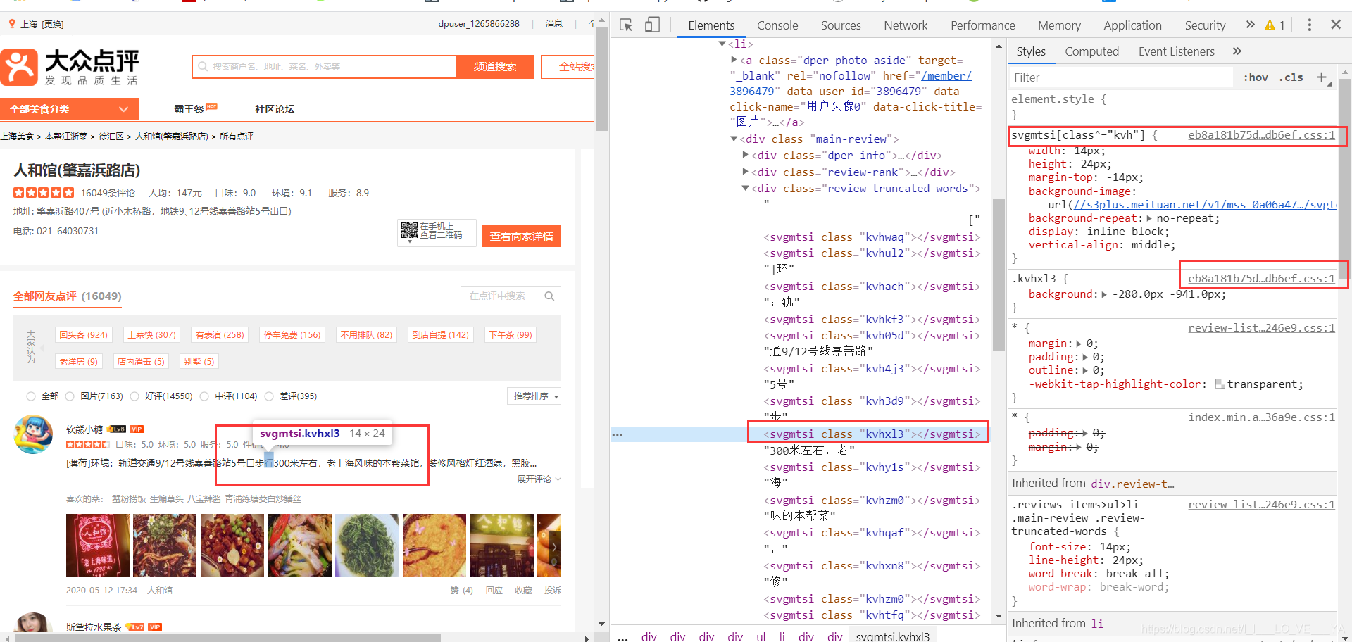Click the review search magnifier icon

click(549, 296)
